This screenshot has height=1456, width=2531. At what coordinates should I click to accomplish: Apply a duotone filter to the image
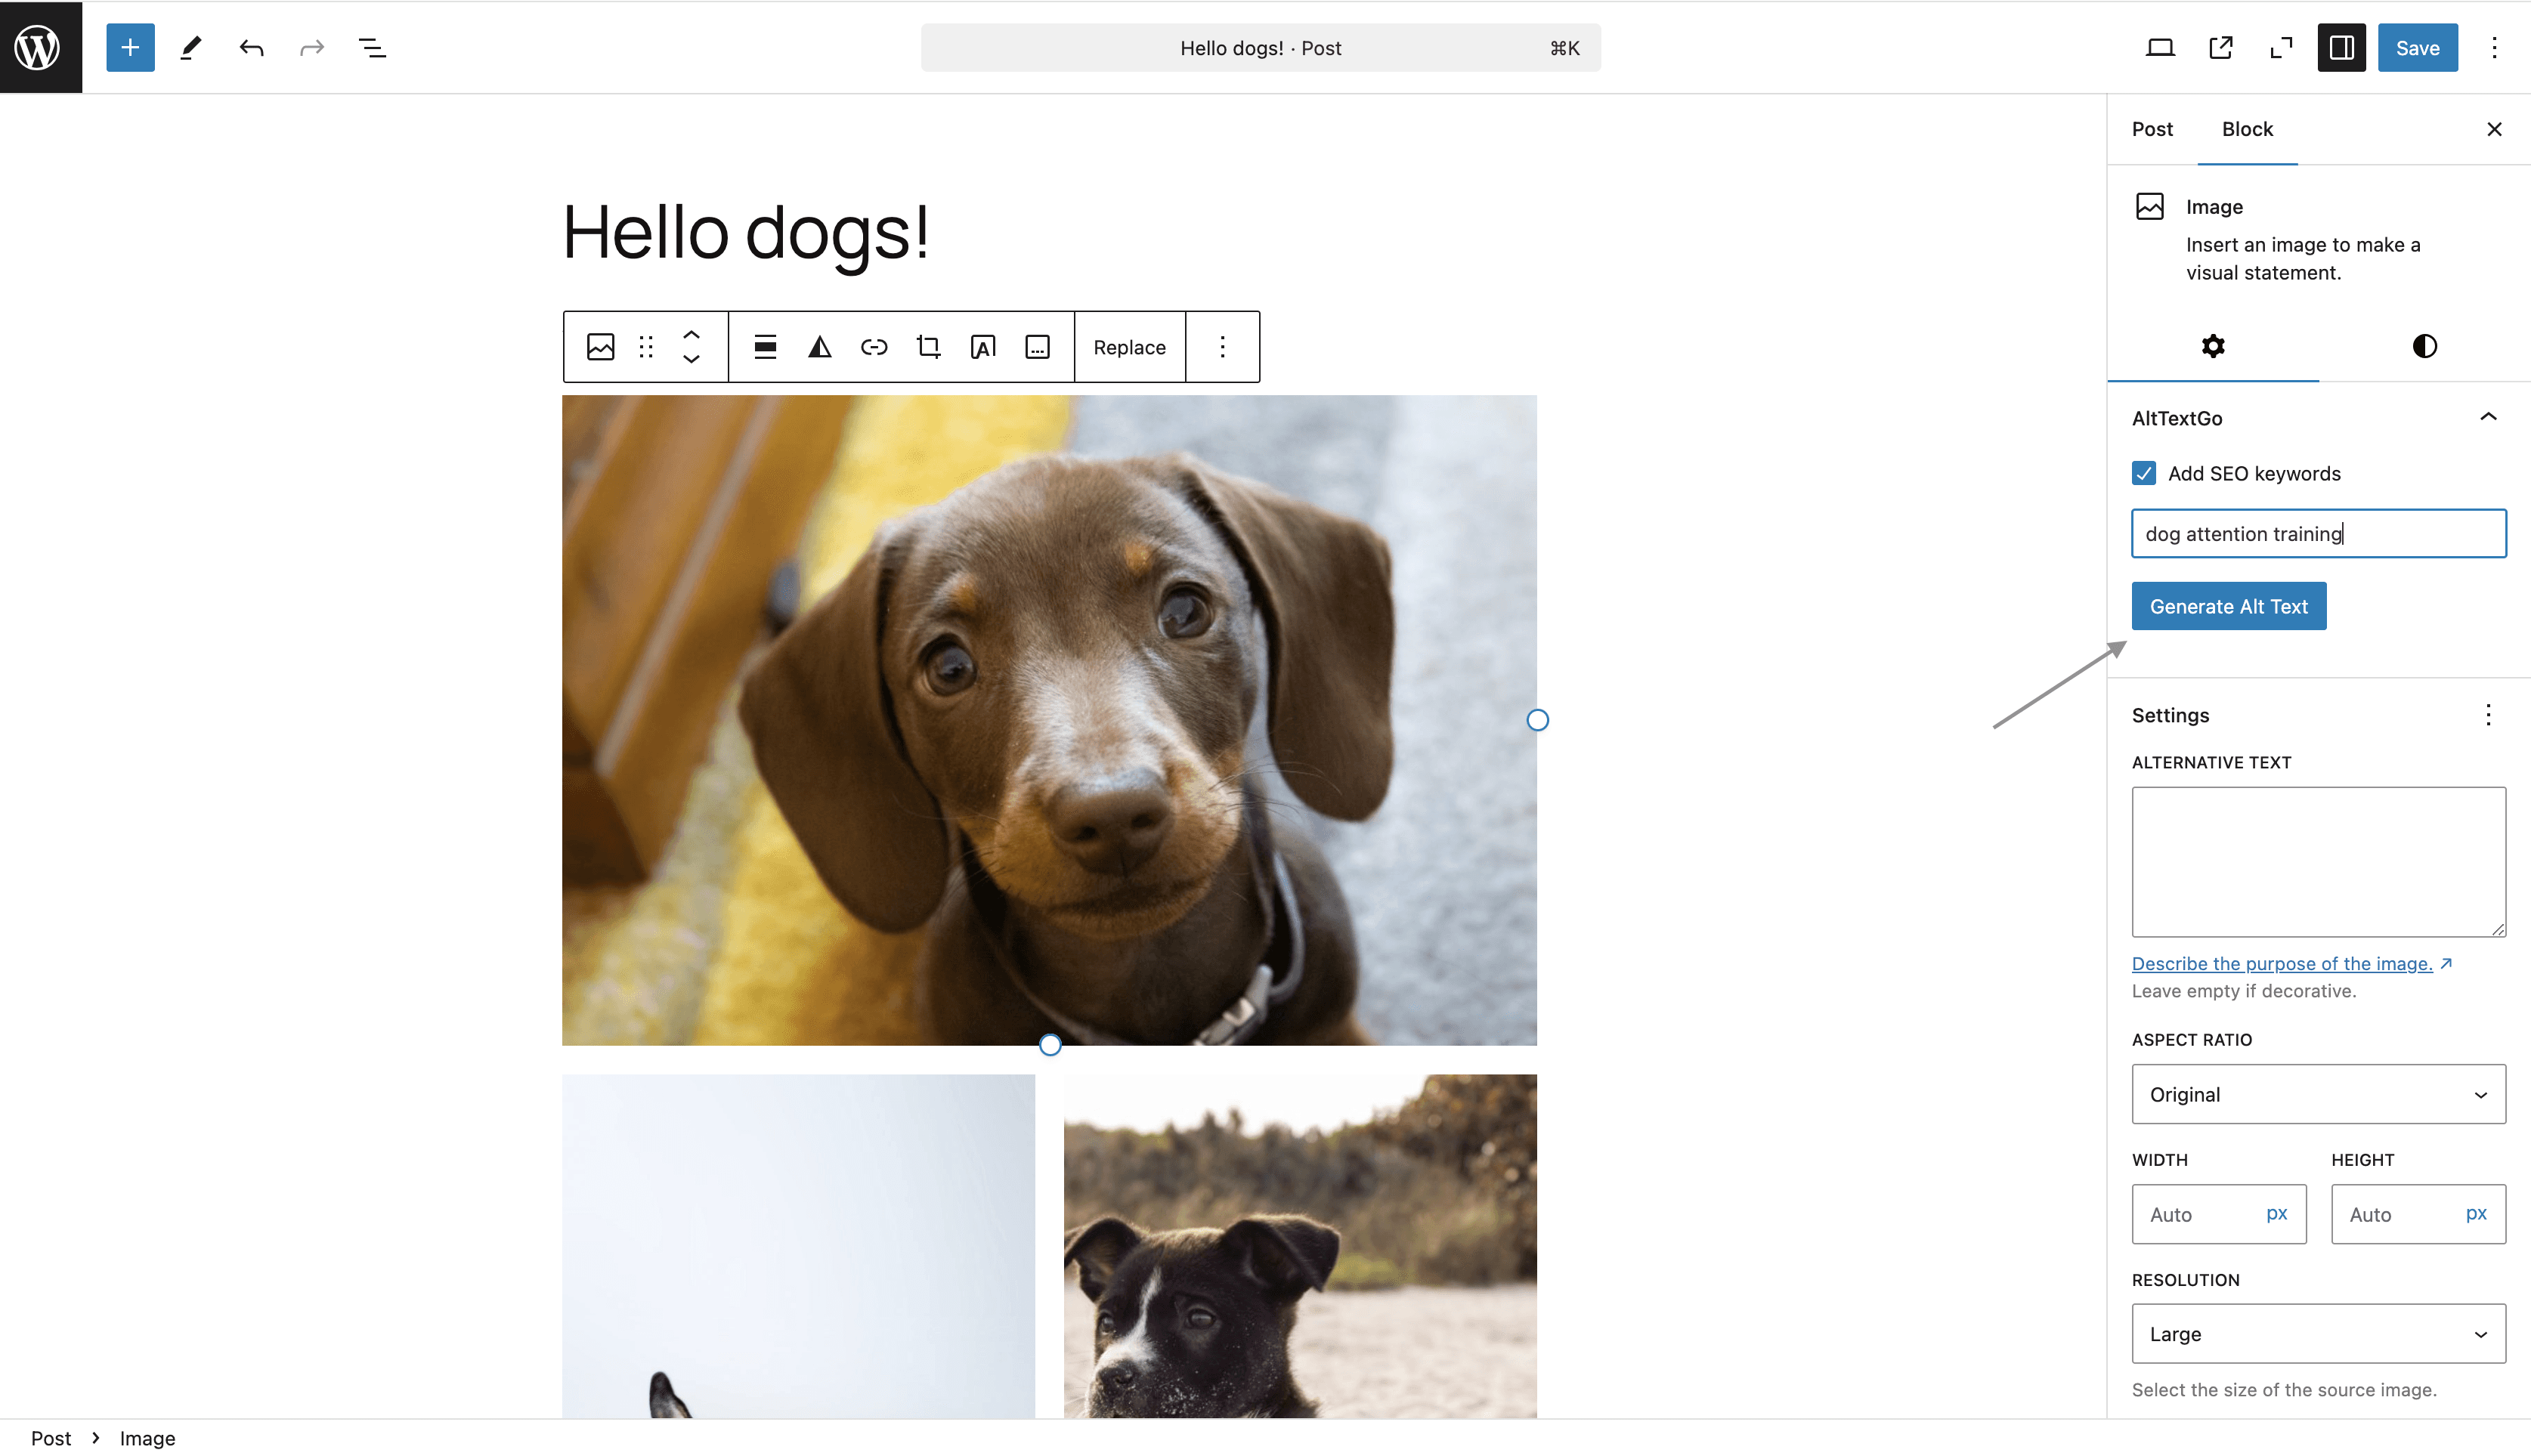[819, 347]
